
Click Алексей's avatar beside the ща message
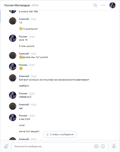click(x=13, y=106)
